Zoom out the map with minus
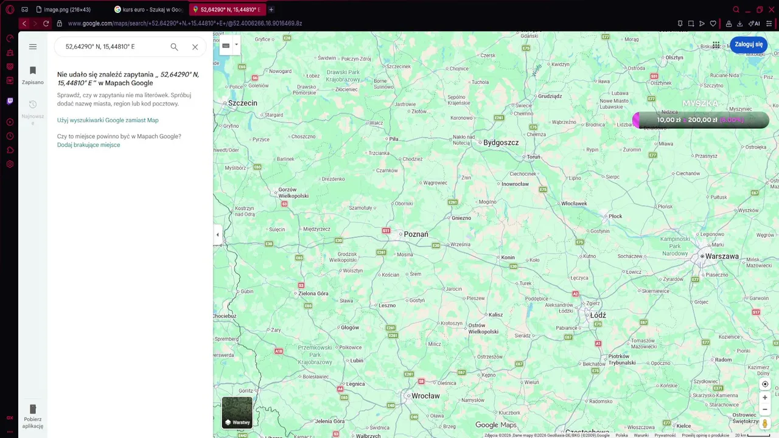The image size is (779, 438). (x=765, y=409)
